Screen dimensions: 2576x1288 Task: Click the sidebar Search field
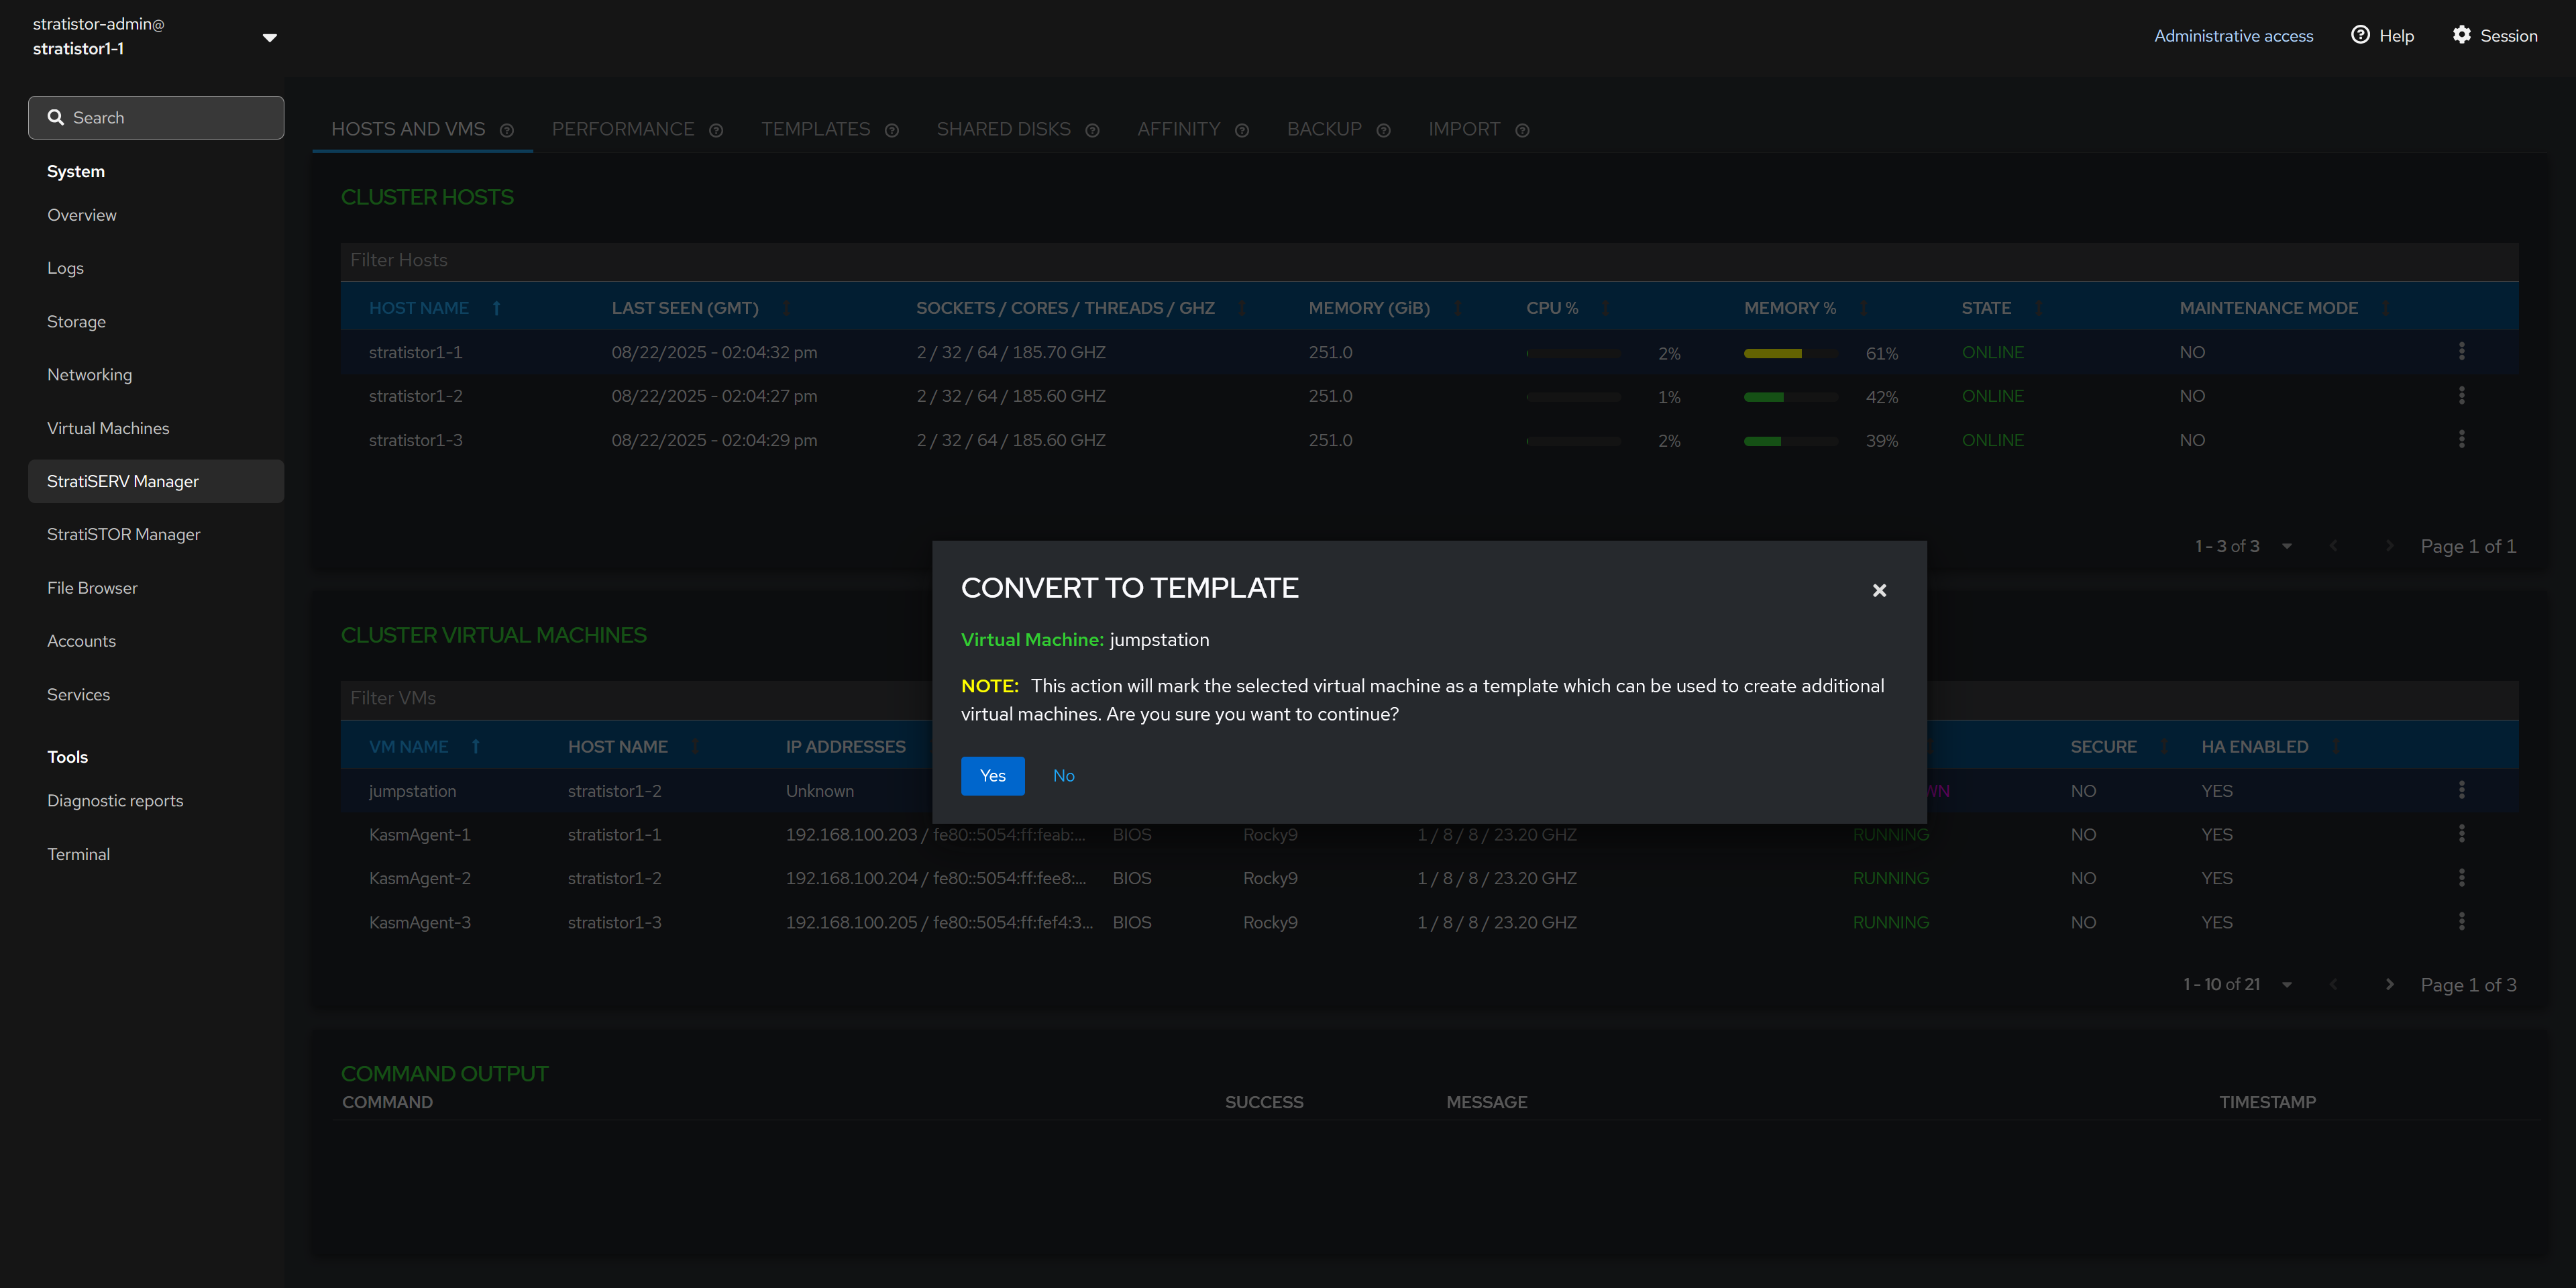pos(156,118)
